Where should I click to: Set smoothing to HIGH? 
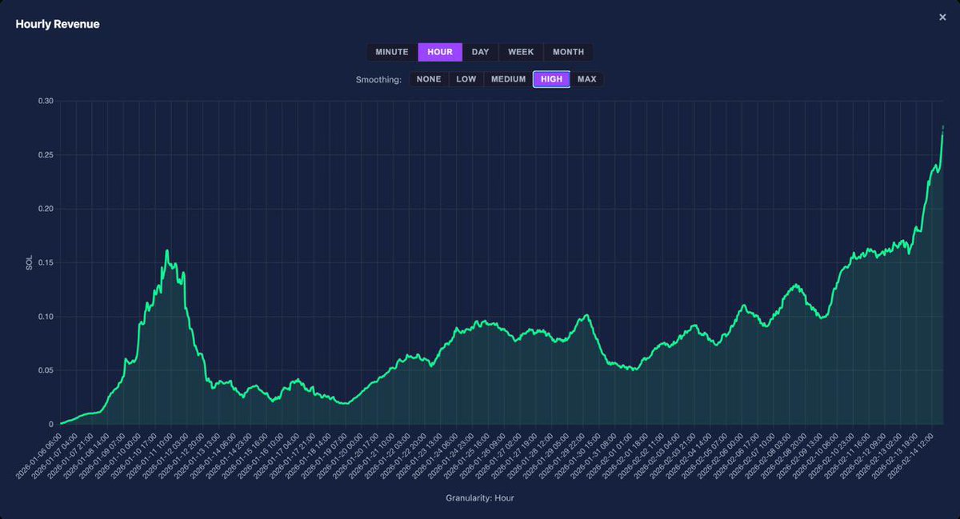tap(552, 79)
